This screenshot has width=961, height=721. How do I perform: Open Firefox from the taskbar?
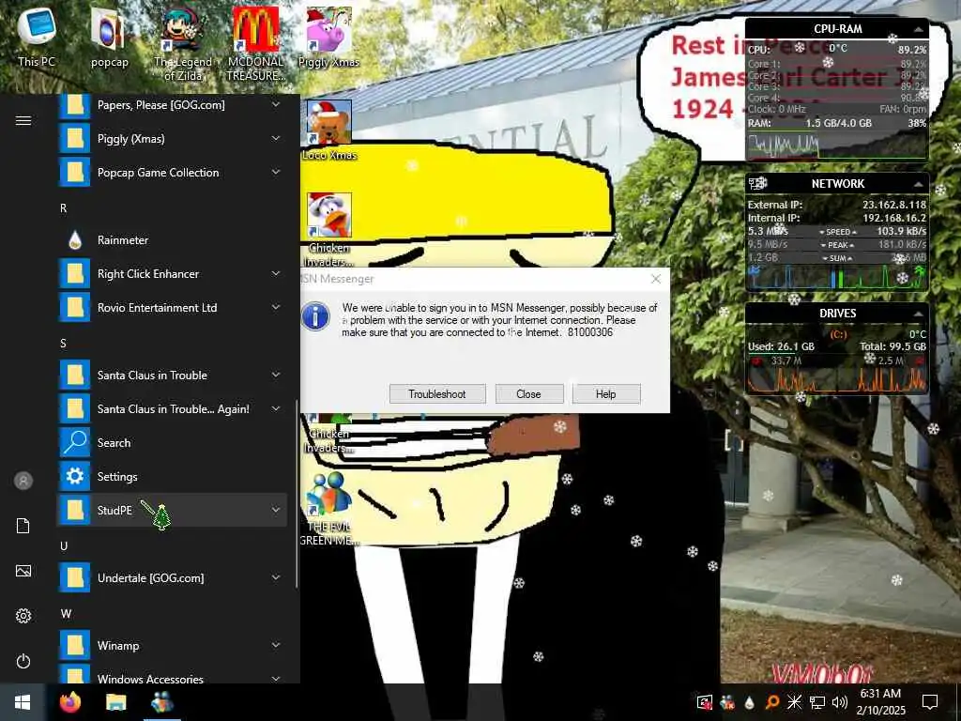pyautogui.click(x=70, y=702)
